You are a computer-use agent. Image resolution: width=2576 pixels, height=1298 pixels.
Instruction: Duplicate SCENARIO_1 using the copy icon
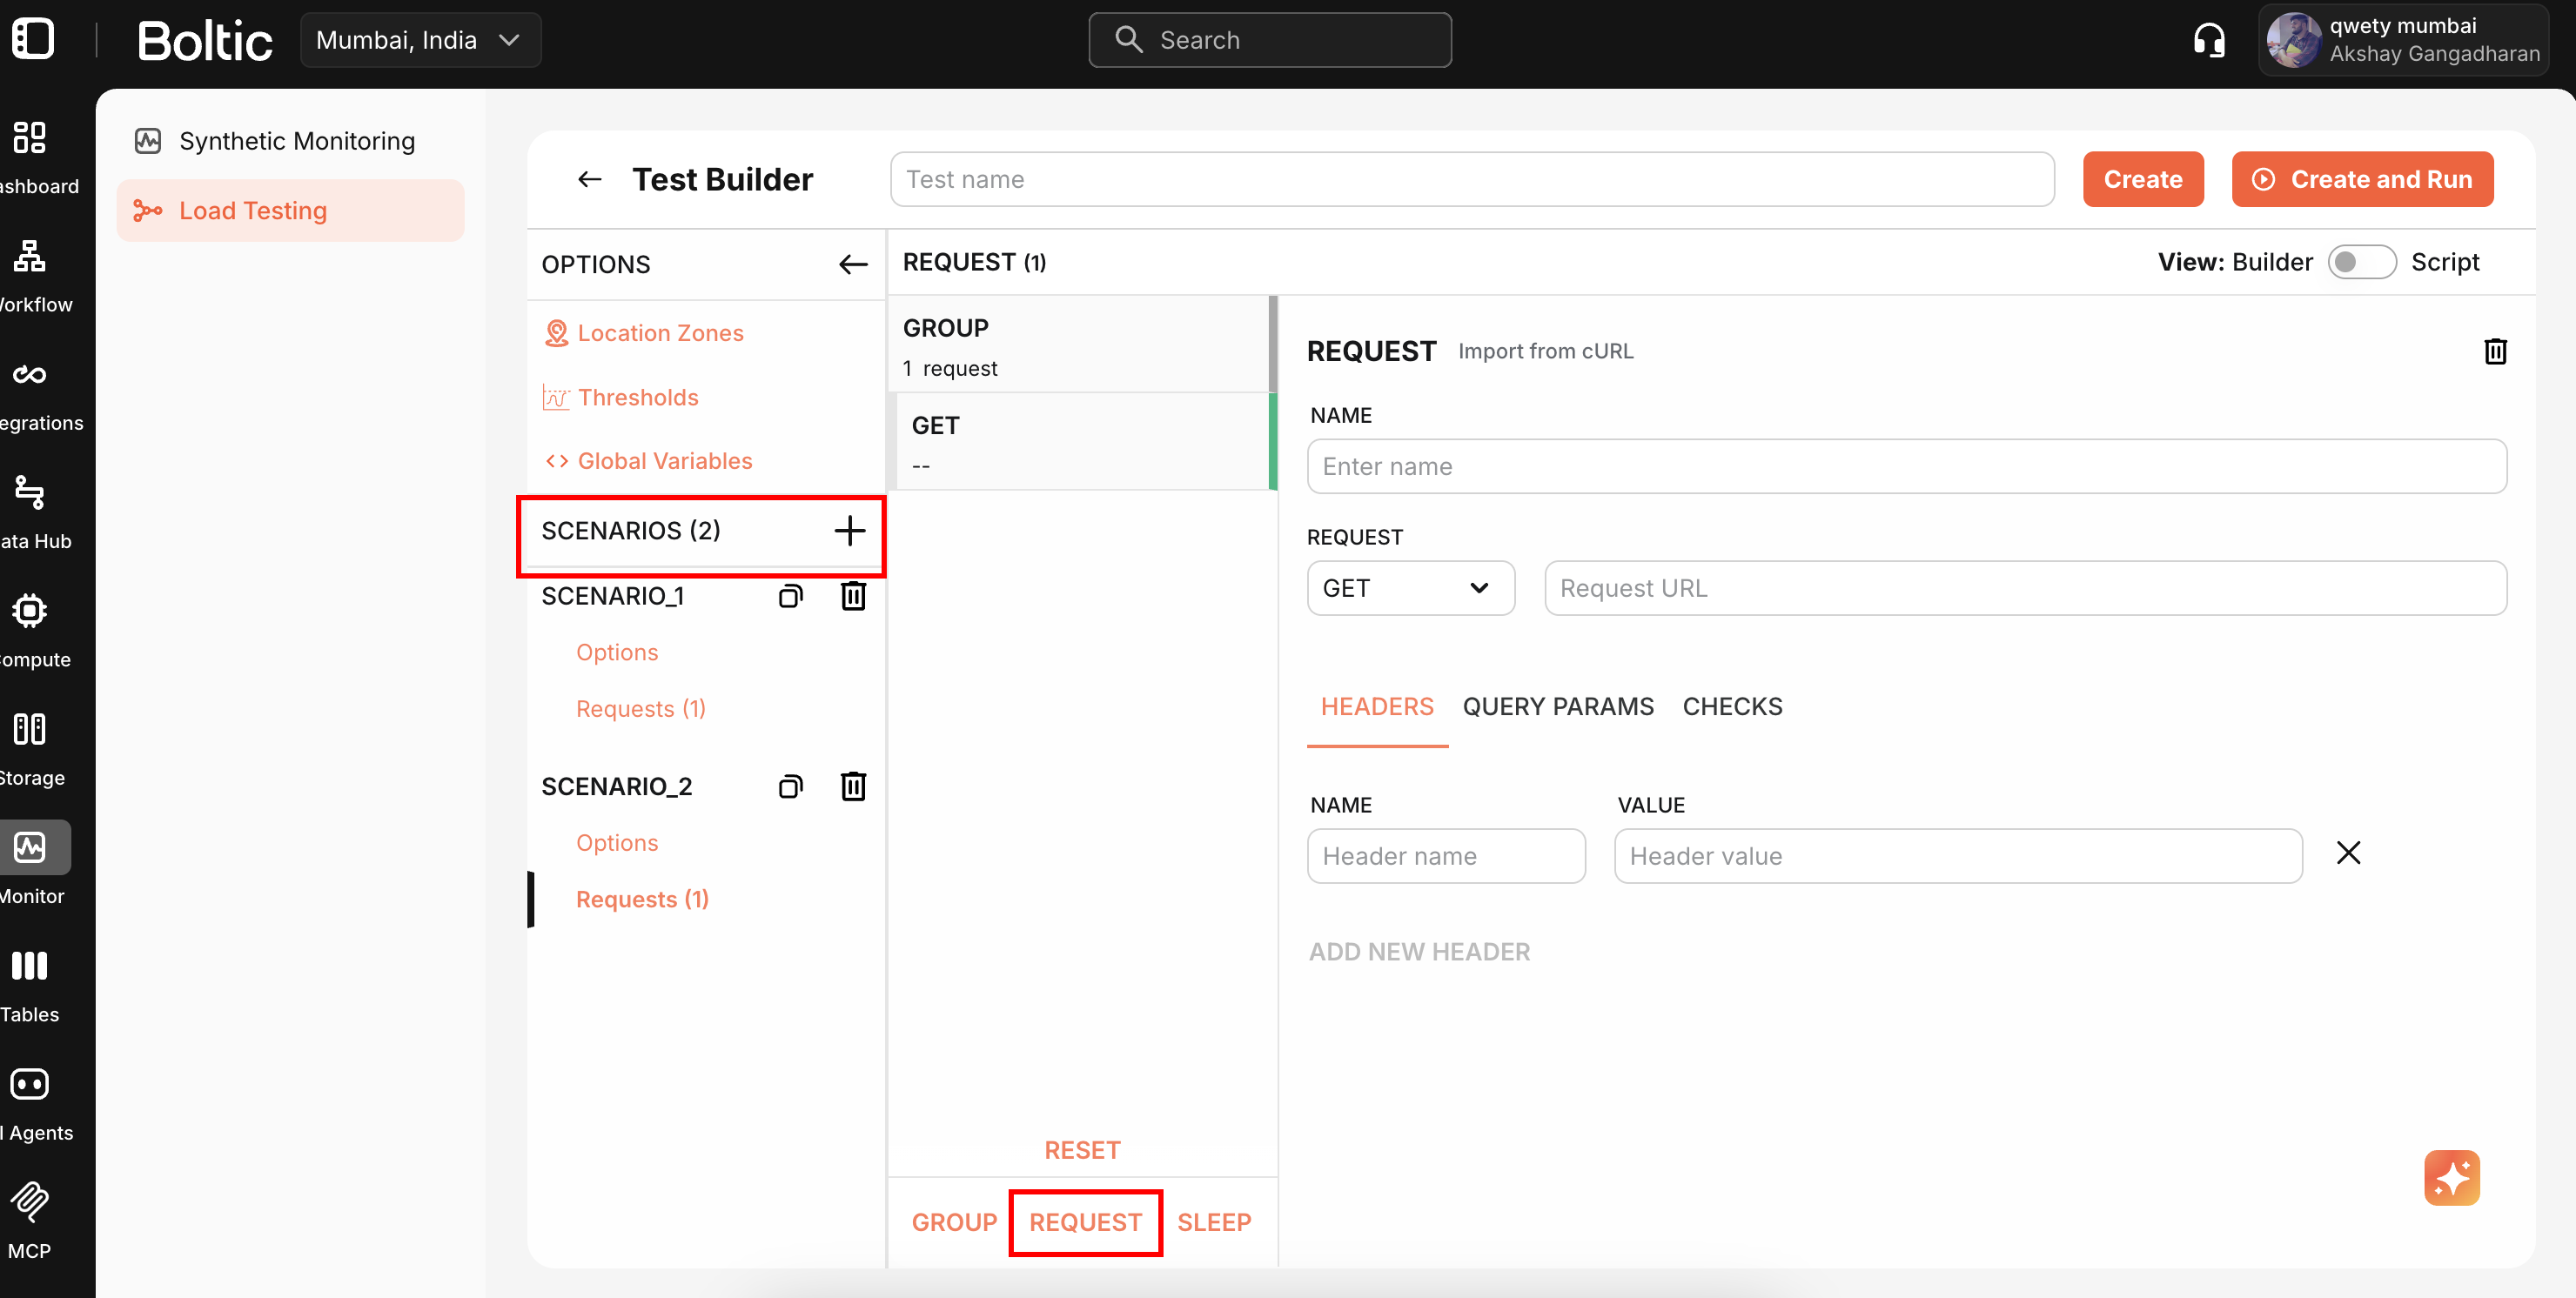[x=790, y=595]
